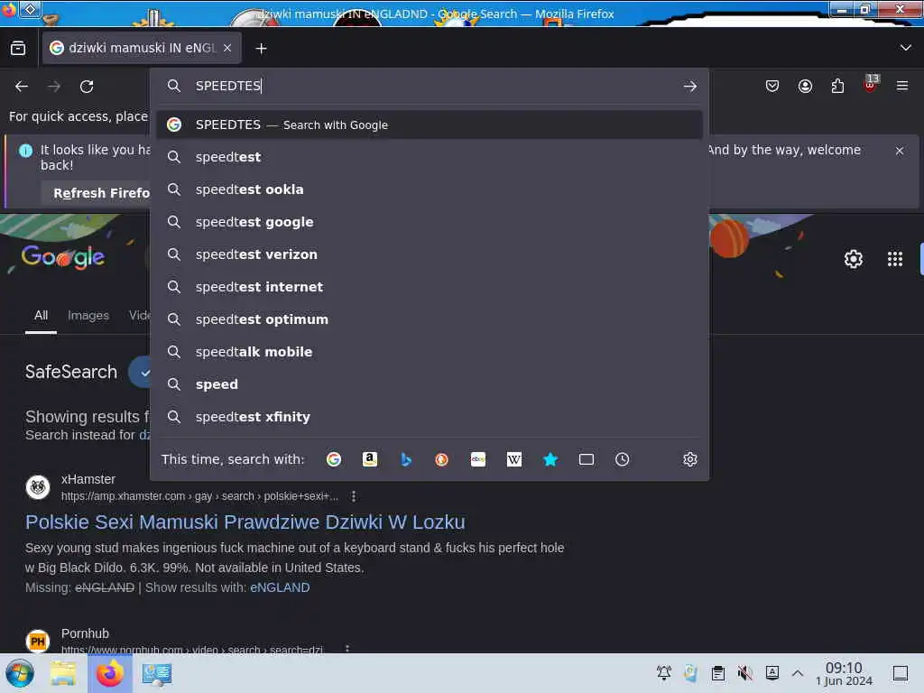
Task: Select SPEEDTES Search with Google row
Action: tap(429, 125)
